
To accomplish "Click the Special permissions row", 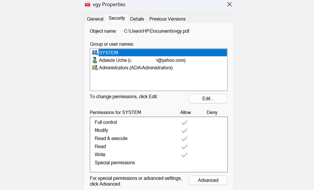I will 115,163.
